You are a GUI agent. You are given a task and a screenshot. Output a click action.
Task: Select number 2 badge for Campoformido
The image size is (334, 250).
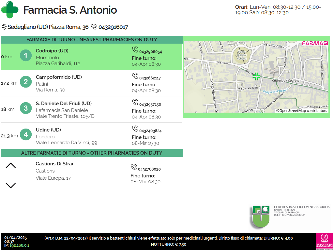coord(26,82)
